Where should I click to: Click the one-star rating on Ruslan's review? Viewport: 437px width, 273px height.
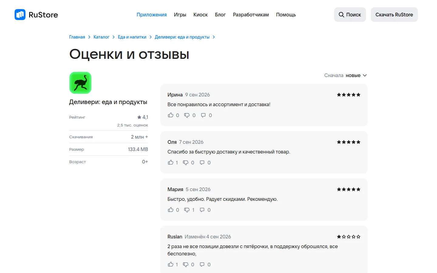tap(349, 237)
